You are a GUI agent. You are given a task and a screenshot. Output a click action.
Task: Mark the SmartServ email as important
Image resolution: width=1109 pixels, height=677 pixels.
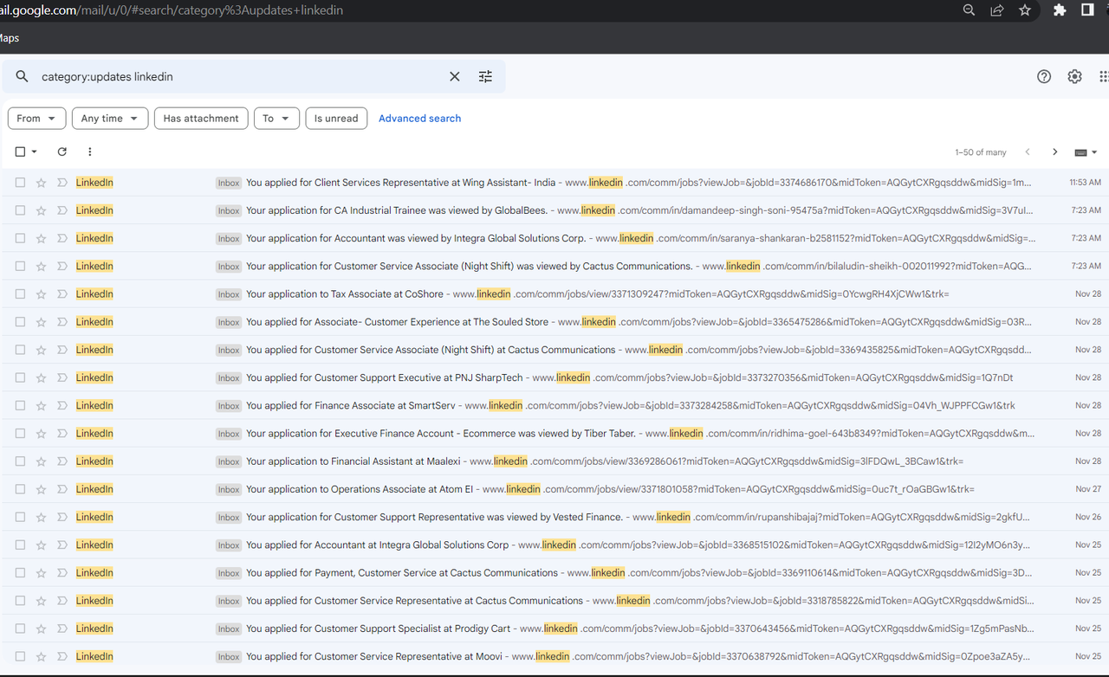pos(62,405)
